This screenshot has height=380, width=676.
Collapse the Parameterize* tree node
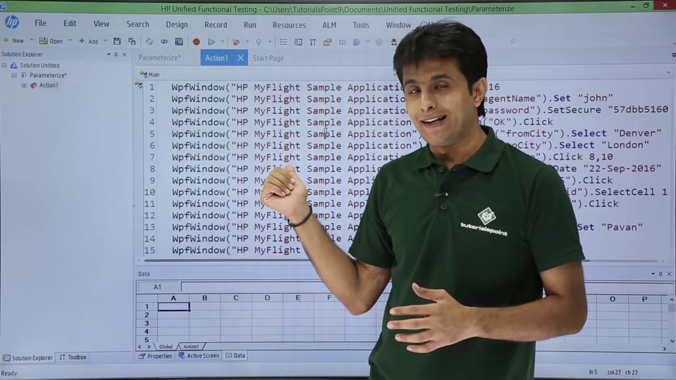[x=14, y=75]
